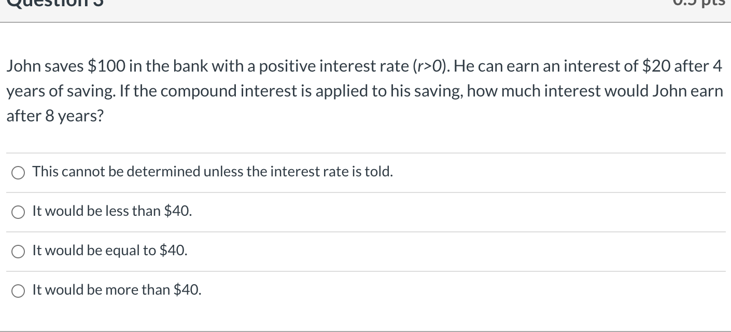The width and height of the screenshot is (731, 332).
Task: Click the answer text 'It would be less than $40.'
Action: click(x=112, y=211)
